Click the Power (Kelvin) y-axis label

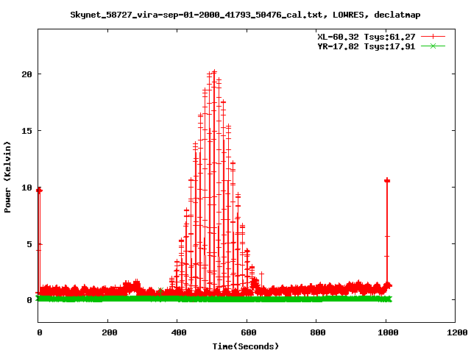coord(7,177)
